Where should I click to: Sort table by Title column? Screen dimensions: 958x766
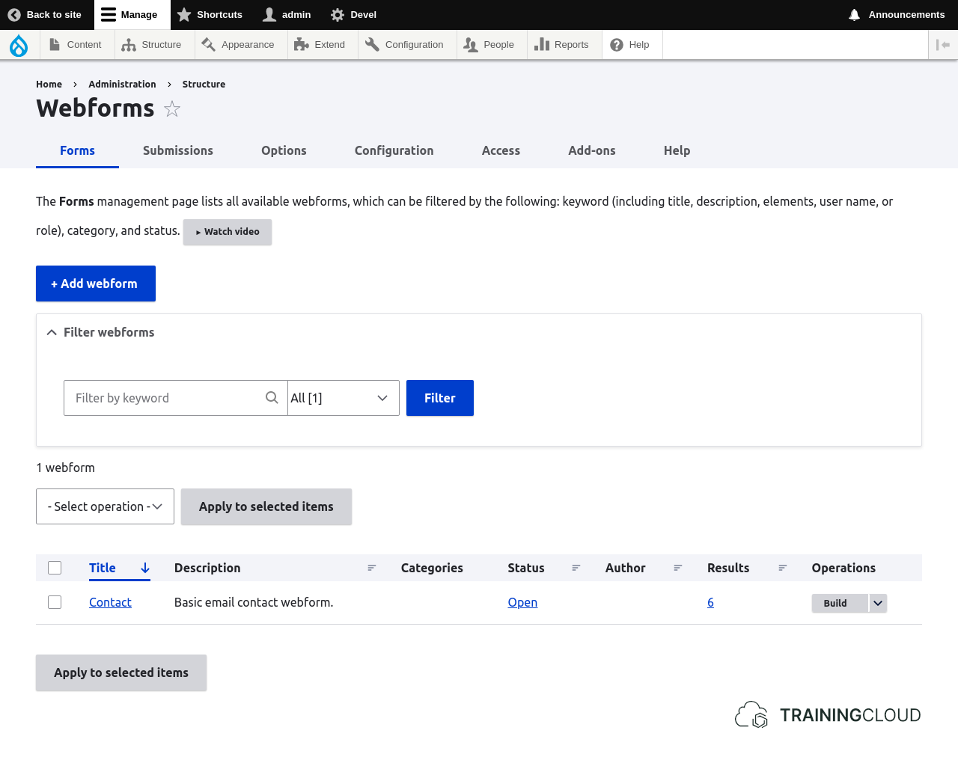click(x=103, y=568)
